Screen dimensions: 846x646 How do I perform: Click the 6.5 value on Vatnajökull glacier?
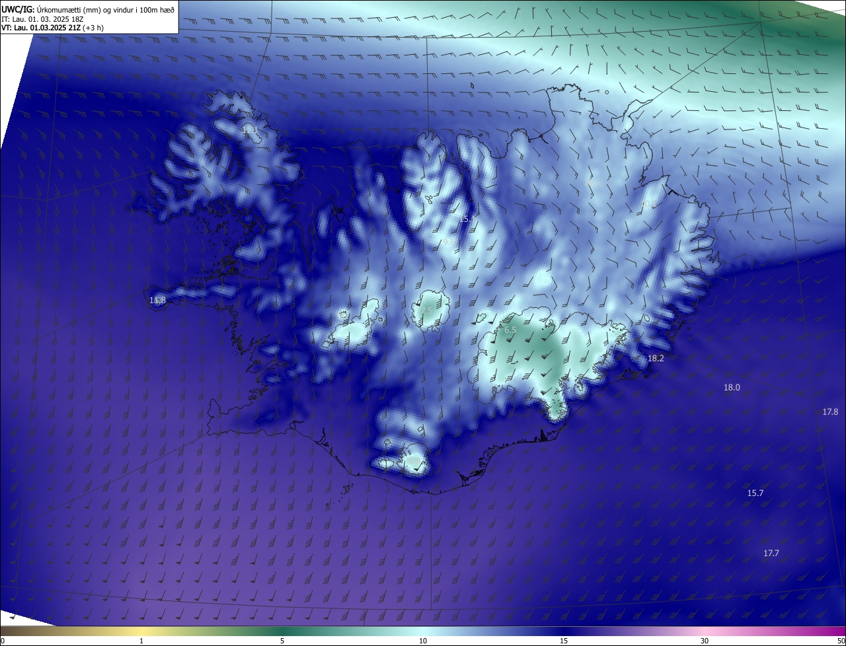tap(510, 330)
